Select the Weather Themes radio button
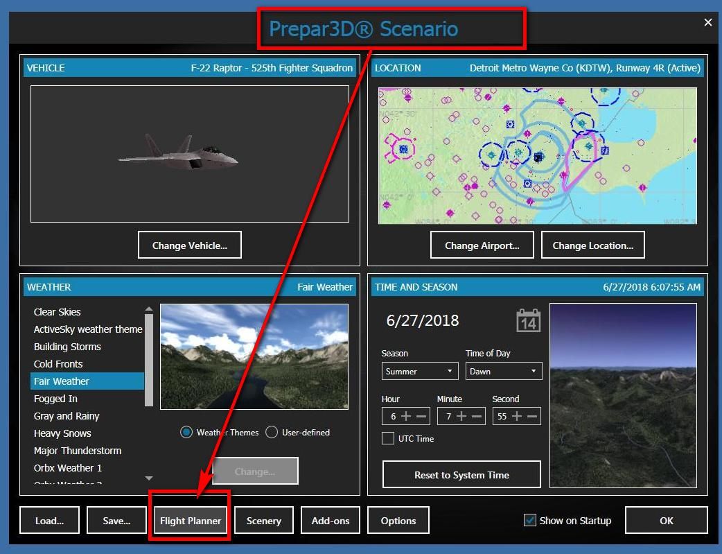The width and height of the screenshot is (722, 554). [x=186, y=433]
